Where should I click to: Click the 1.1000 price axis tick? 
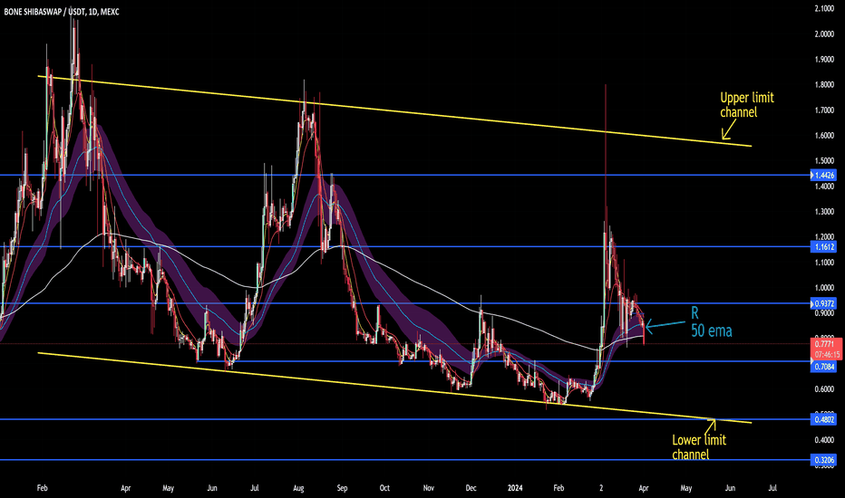(824, 263)
